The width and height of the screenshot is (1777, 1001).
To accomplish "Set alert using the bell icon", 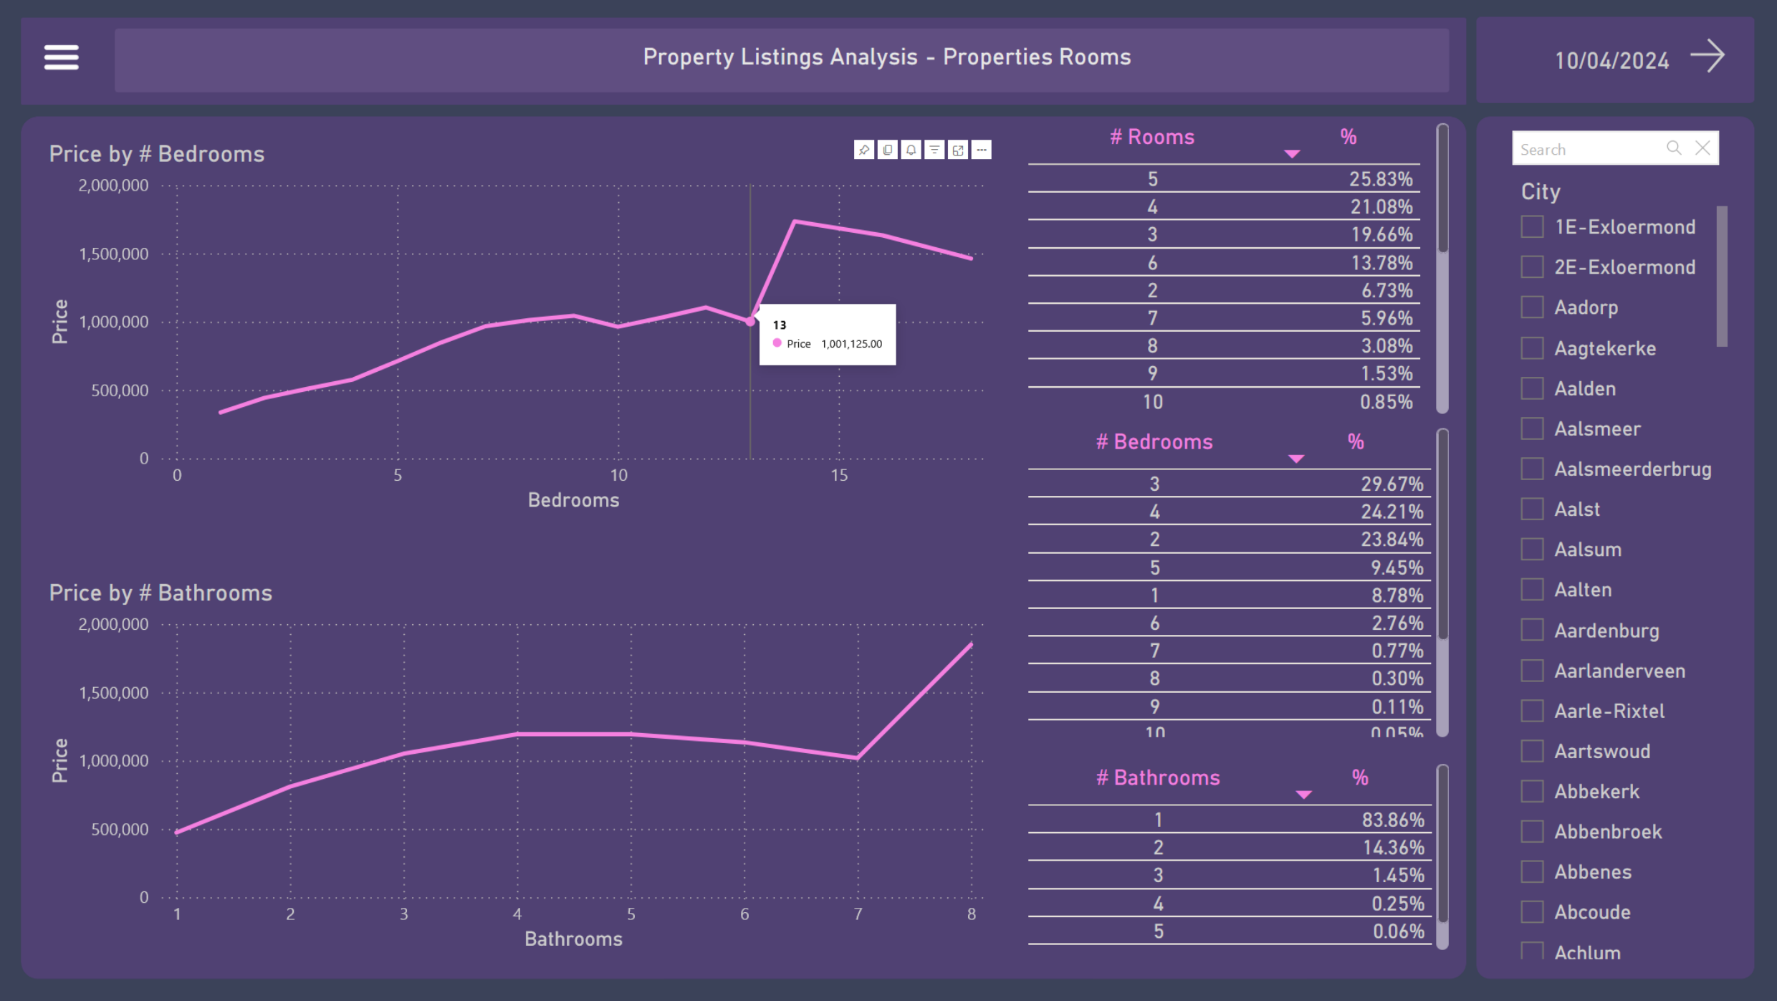I will (911, 150).
